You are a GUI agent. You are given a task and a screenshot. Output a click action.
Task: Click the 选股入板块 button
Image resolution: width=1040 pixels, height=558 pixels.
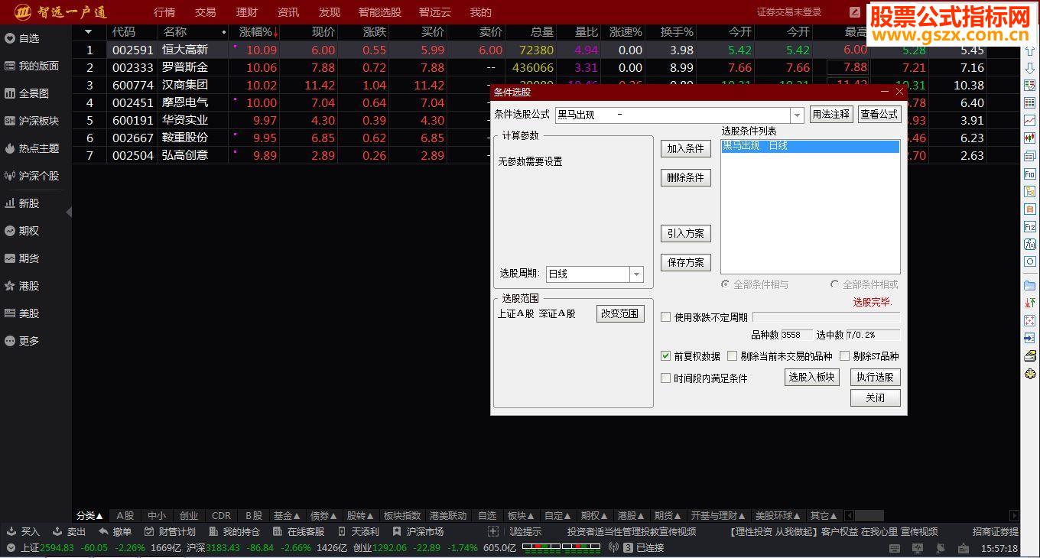coord(812,377)
